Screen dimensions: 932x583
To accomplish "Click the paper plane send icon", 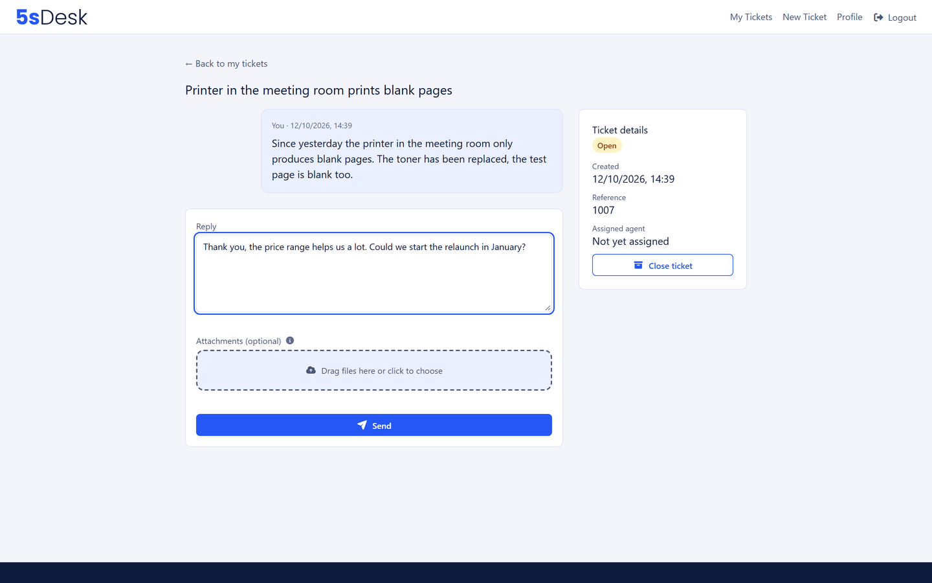I will [x=362, y=425].
